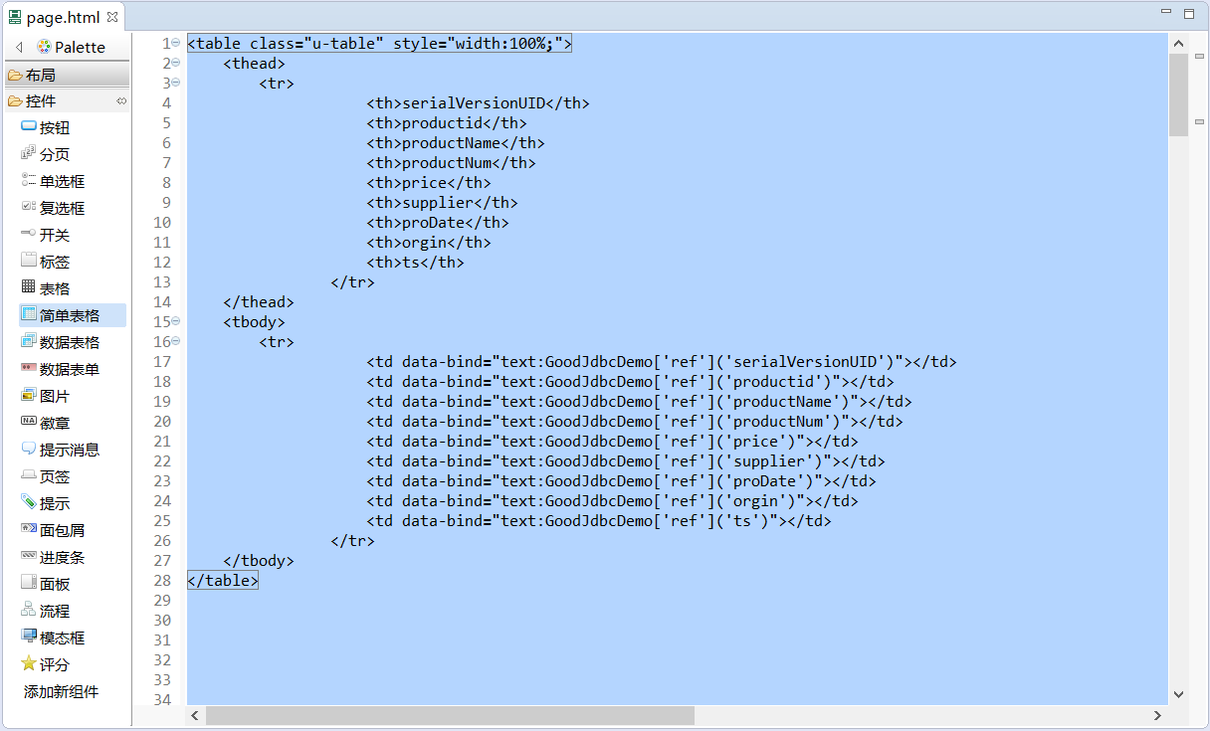The image size is (1210, 731).
Task: Click the Palette collapse arrow button
Action: (19, 47)
